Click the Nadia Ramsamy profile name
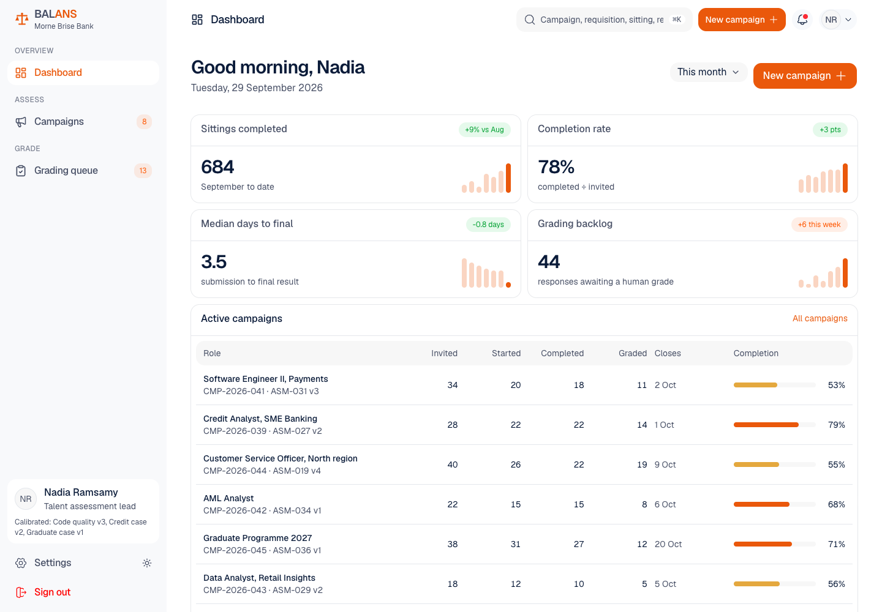The image size is (882, 612). click(x=81, y=493)
